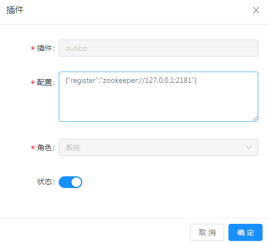Focus the 配置 textarea with zookeeper config
269x242 pixels.
coord(159,97)
